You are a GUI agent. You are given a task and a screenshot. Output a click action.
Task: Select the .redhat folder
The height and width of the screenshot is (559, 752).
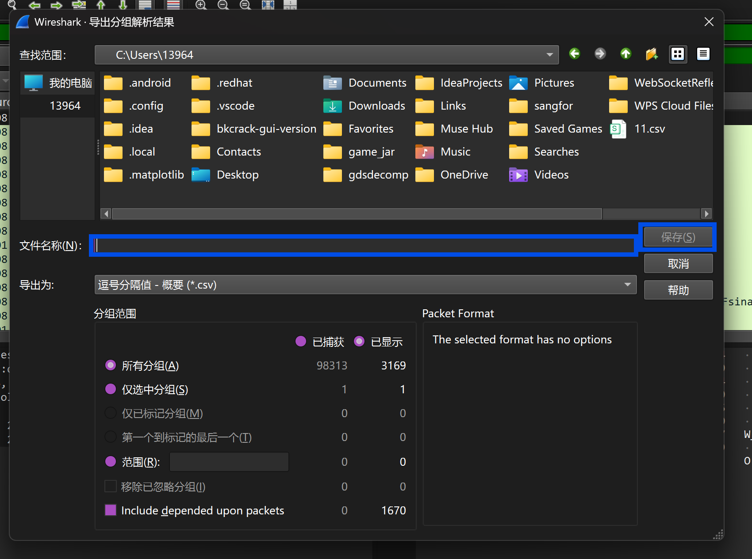222,83
